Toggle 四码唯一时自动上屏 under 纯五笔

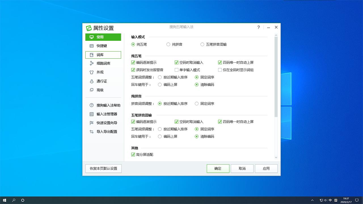tap(220, 63)
